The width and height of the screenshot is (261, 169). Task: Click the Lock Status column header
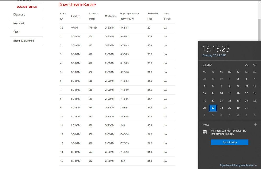(x=167, y=16)
